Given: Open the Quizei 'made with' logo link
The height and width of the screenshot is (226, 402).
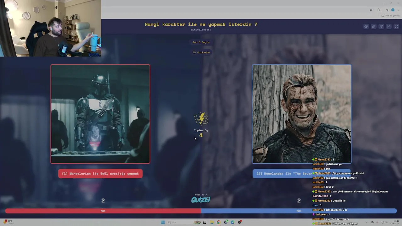Looking at the screenshot, I should [201, 199].
